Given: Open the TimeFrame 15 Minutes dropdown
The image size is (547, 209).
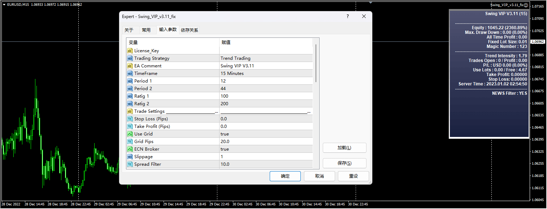Looking at the screenshot, I should tap(253, 73).
